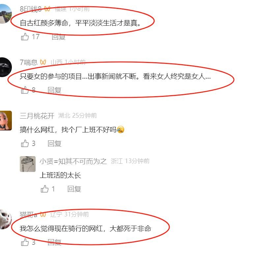
Task: Like 猫哥a's comment about 骑行的网红
Action: coord(25,242)
